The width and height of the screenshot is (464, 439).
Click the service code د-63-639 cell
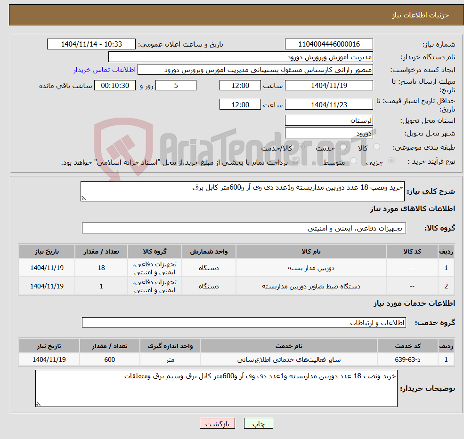[x=407, y=359]
